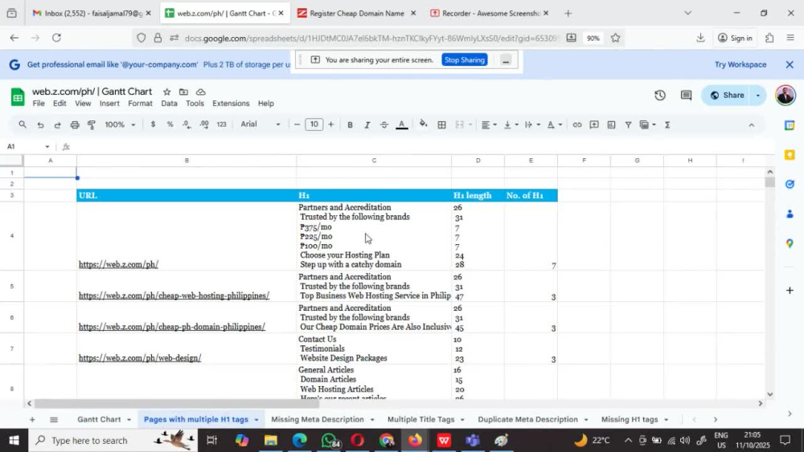Switch to Missing Meta Description sheet
Image resolution: width=804 pixels, height=452 pixels.
coord(318,419)
